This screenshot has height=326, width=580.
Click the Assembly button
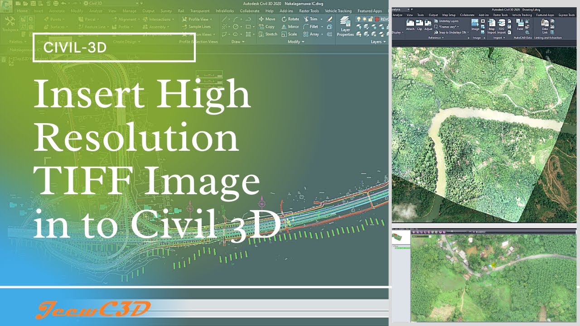point(155,27)
